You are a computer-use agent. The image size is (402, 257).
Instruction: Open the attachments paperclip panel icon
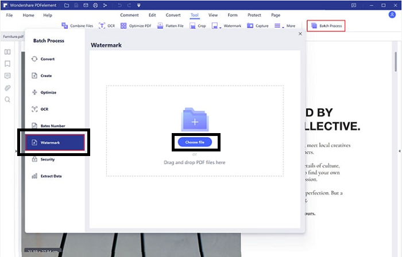(x=7, y=88)
